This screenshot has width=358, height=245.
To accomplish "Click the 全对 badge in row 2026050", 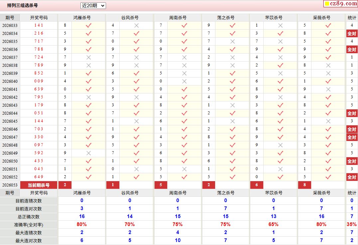I will 352,161.
